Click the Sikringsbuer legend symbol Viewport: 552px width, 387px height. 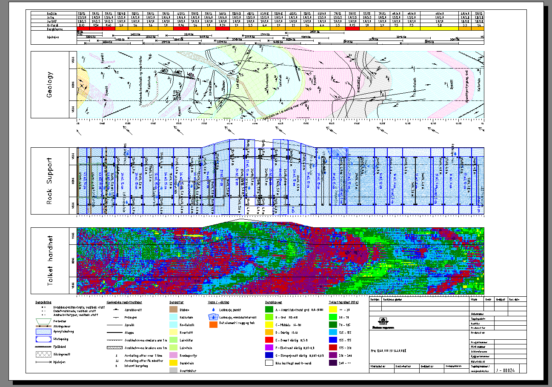coord(43,326)
